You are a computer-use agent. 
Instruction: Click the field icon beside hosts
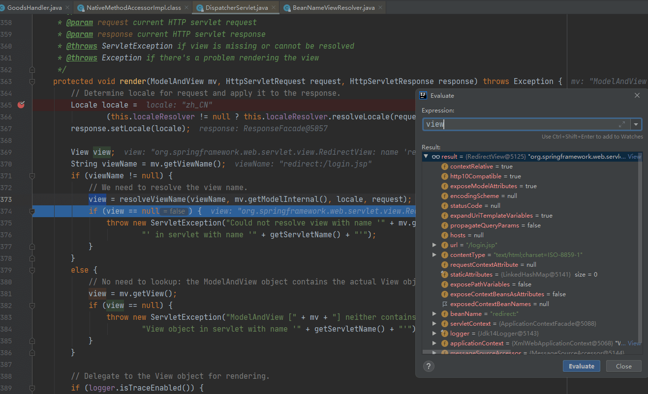click(x=445, y=235)
